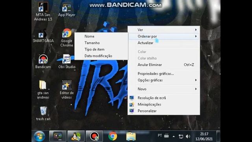The height and width of the screenshot is (142, 252).
Task: Click the Editor de vídeos shortcut
Action: point(67,90)
